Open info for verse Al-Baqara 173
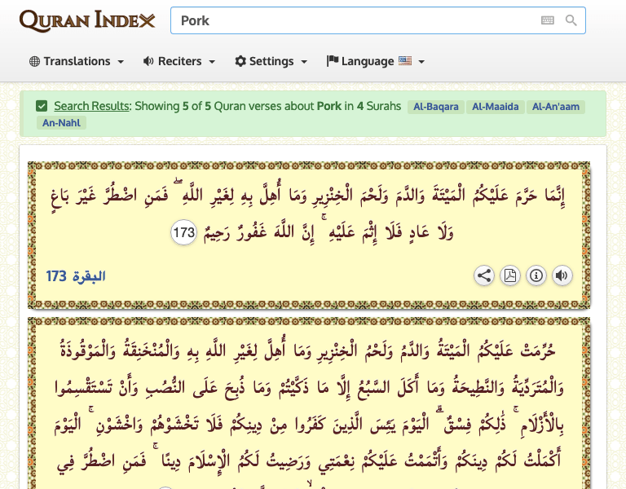Viewport: 626px width, 489px height. 536,275
